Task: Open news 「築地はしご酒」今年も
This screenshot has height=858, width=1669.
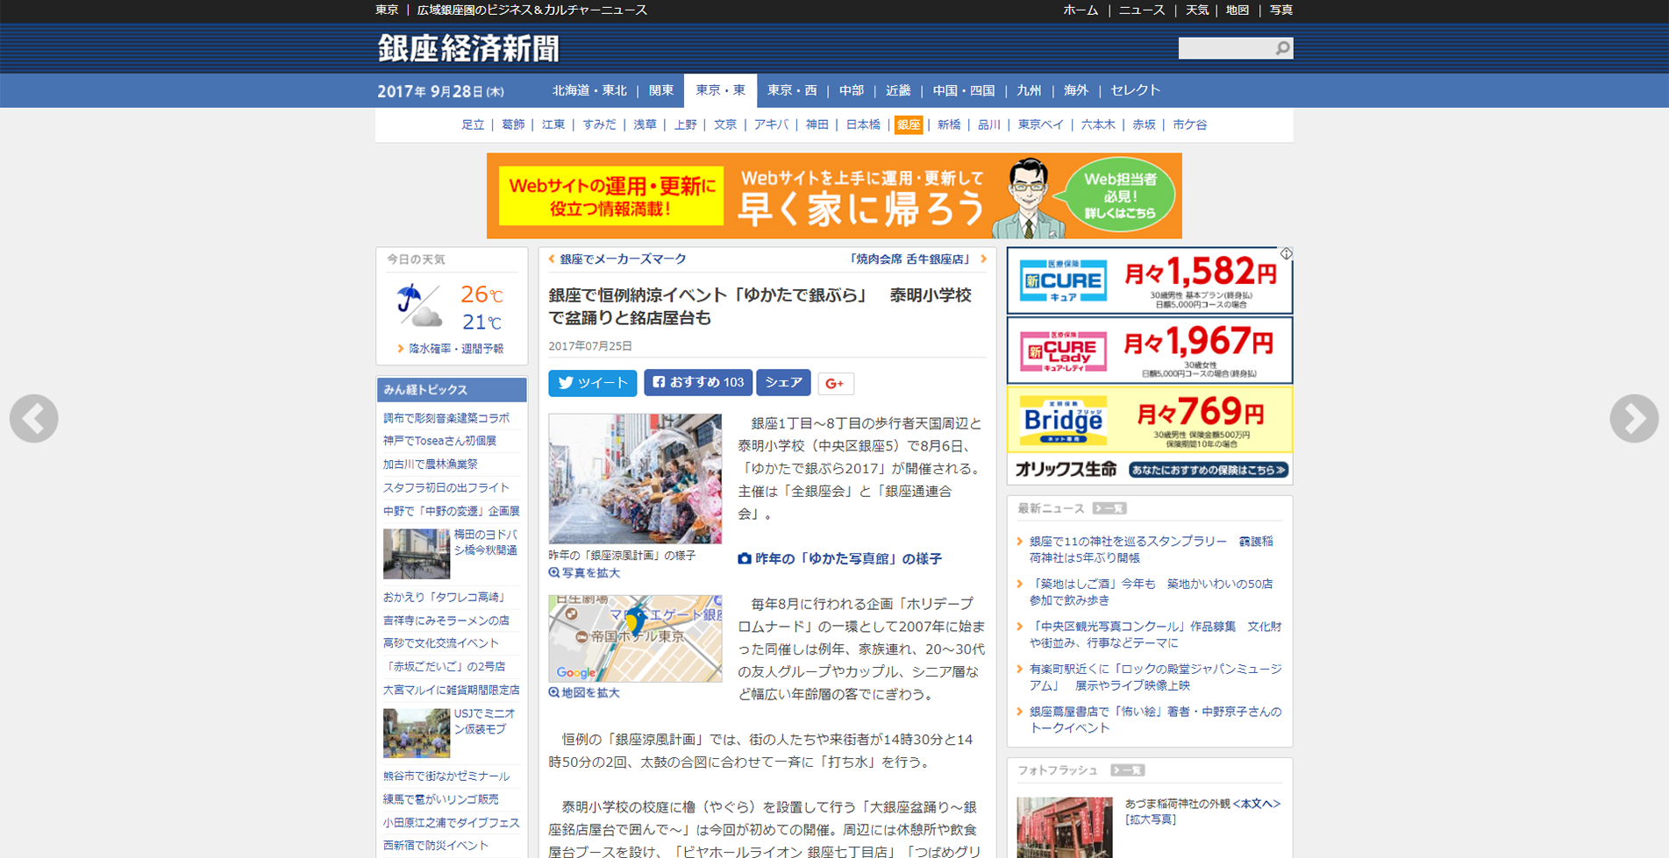Action: [x=1152, y=592]
